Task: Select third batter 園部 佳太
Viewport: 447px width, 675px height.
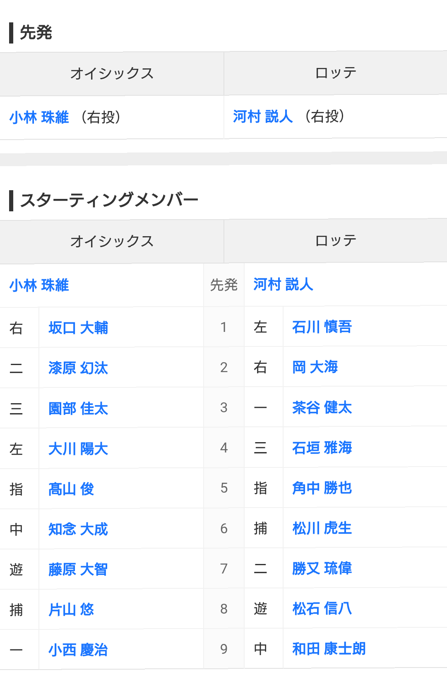Action: coord(78,409)
